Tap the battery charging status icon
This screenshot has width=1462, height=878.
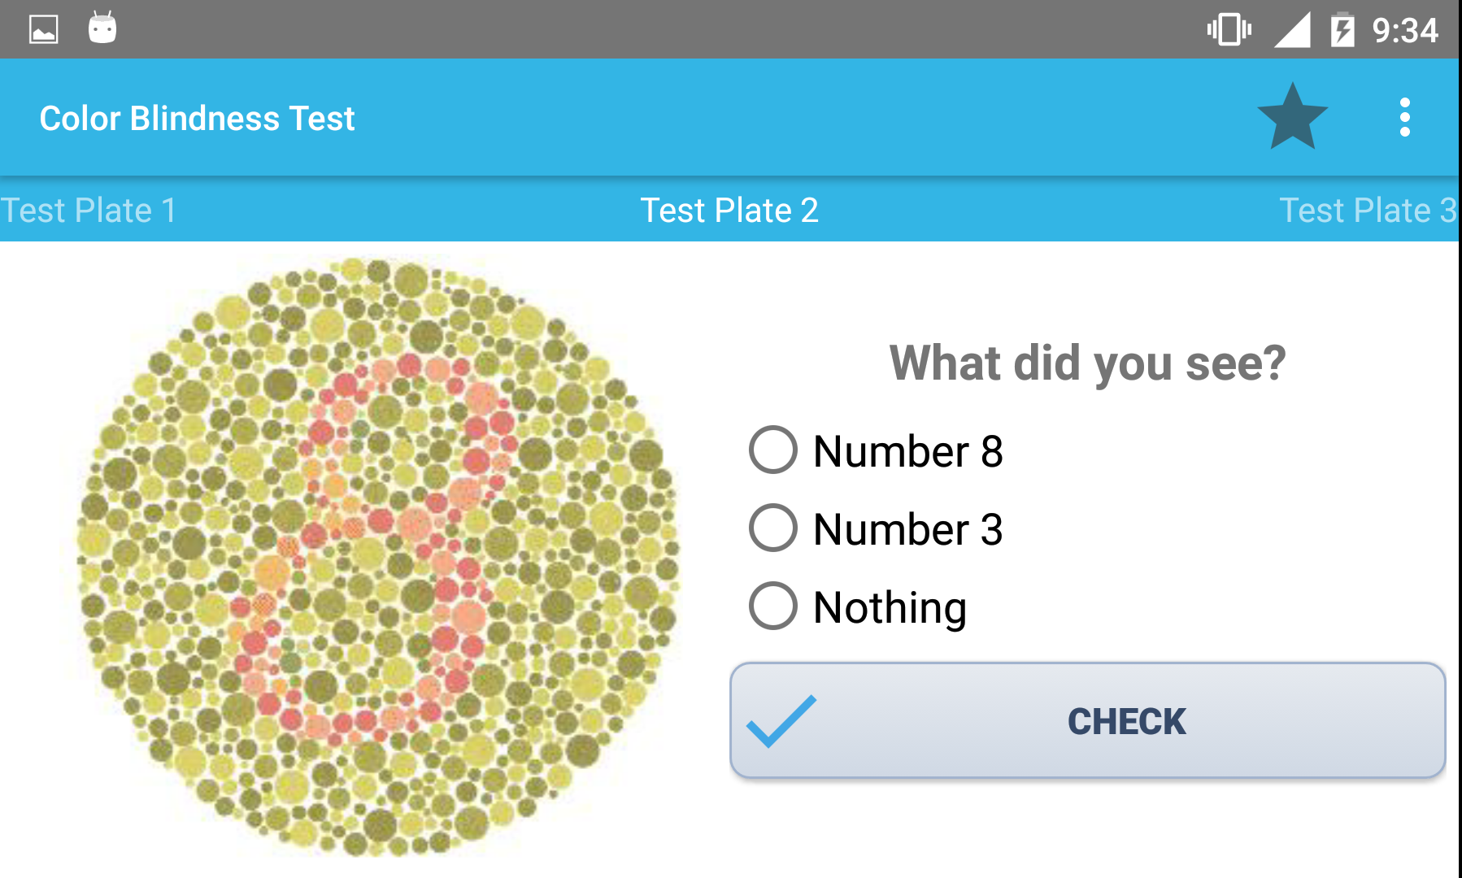coord(1342,30)
